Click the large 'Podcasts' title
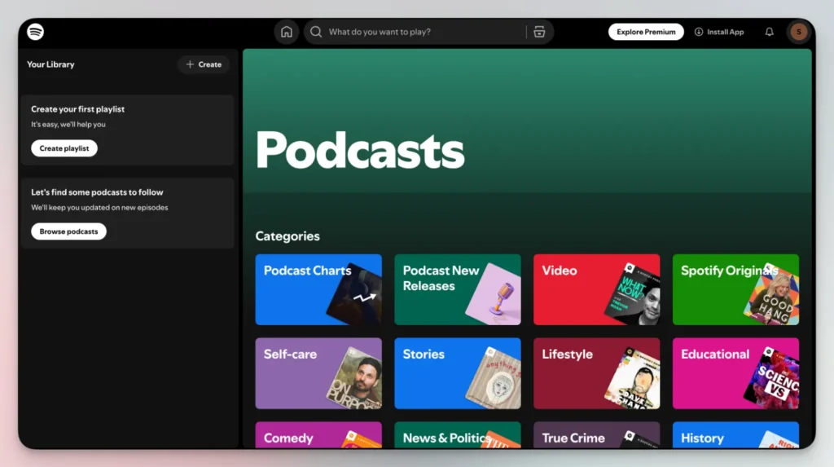Screen dimensions: 834x467 (360, 151)
